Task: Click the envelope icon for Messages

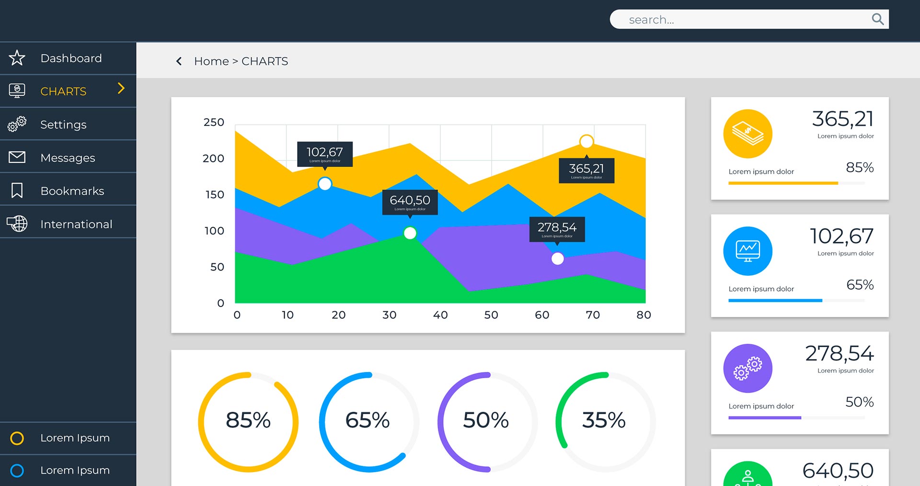Action: point(17,157)
